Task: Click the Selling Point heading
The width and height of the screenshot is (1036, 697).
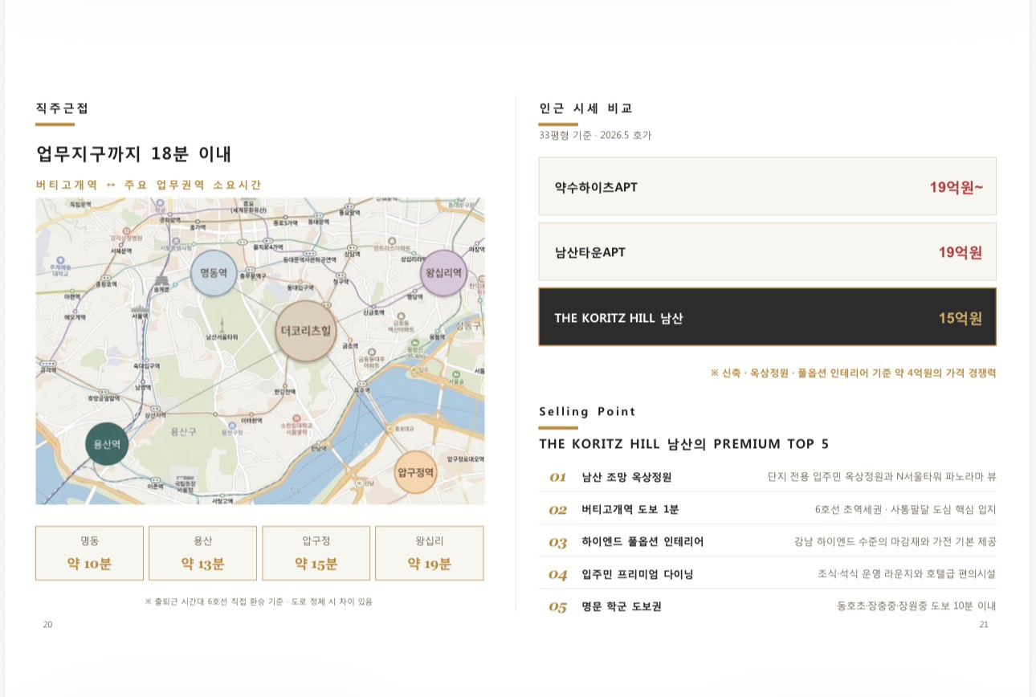Action: coord(587,412)
